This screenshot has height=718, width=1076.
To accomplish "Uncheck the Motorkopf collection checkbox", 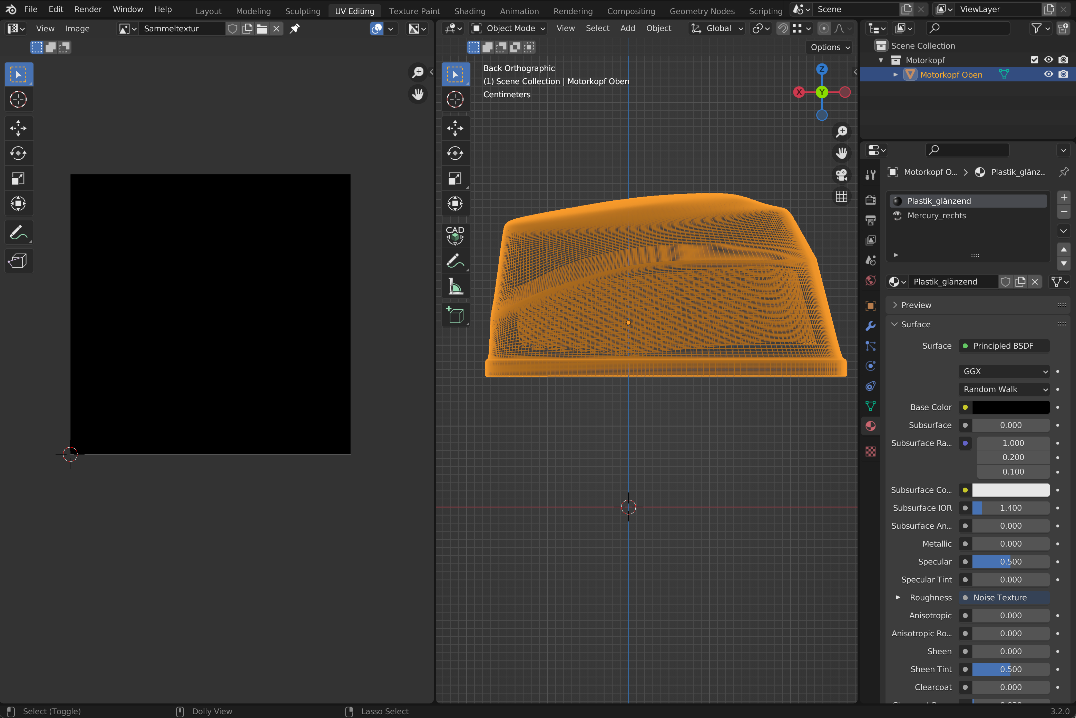I will point(1034,60).
